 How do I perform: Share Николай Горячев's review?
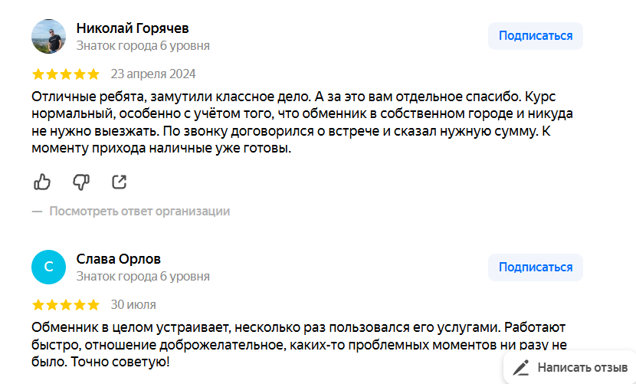coord(119,182)
